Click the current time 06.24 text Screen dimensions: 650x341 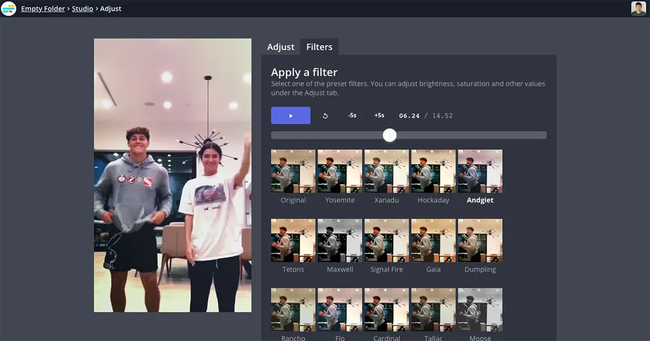[409, 116]
